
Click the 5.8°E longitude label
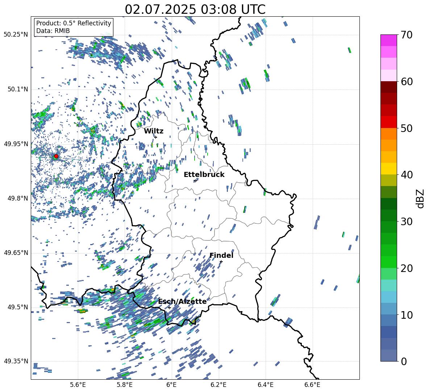(125, 385)
